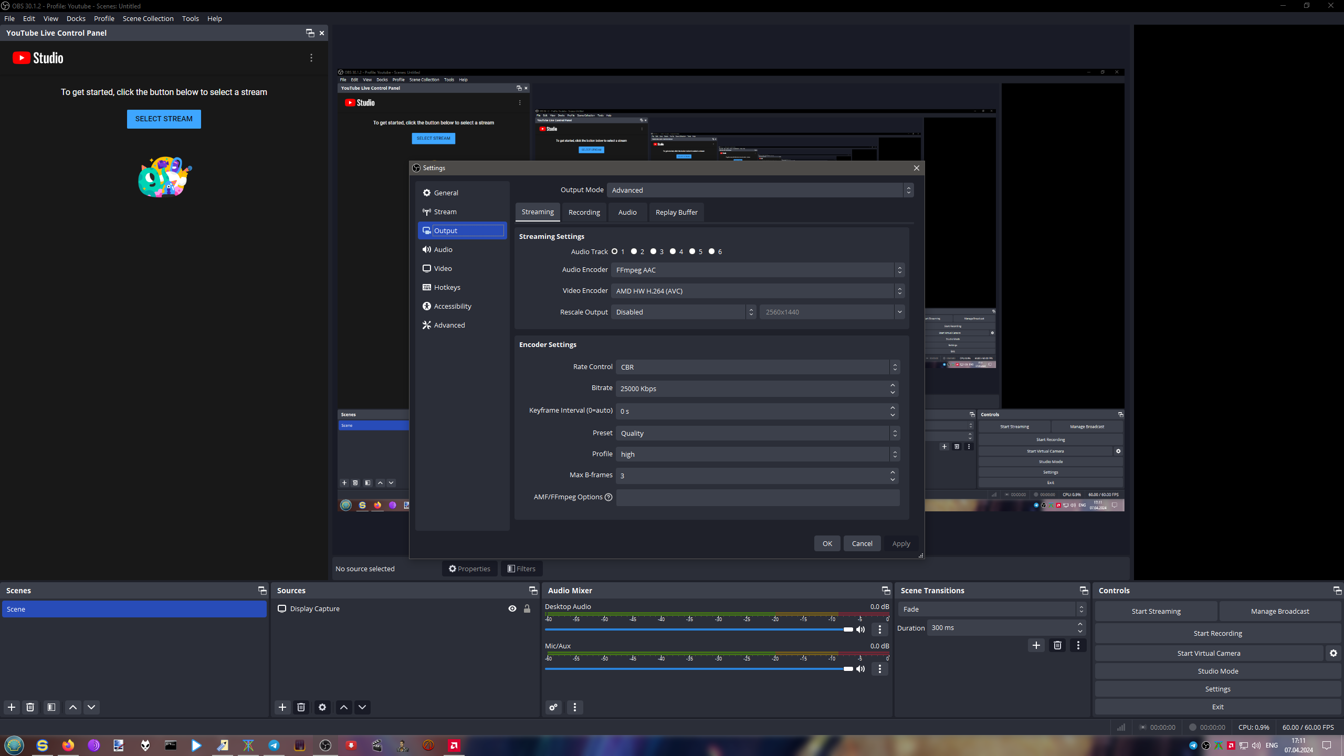Select Audio Track 2 radio button
The width and height of the screenshot is (1344, 756).
click(x=634, y=251)
